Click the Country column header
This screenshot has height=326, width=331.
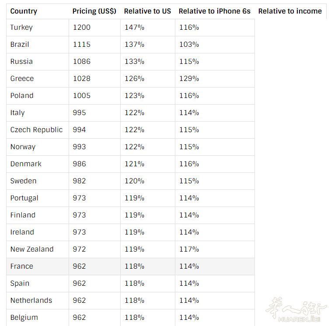point(24,11)
